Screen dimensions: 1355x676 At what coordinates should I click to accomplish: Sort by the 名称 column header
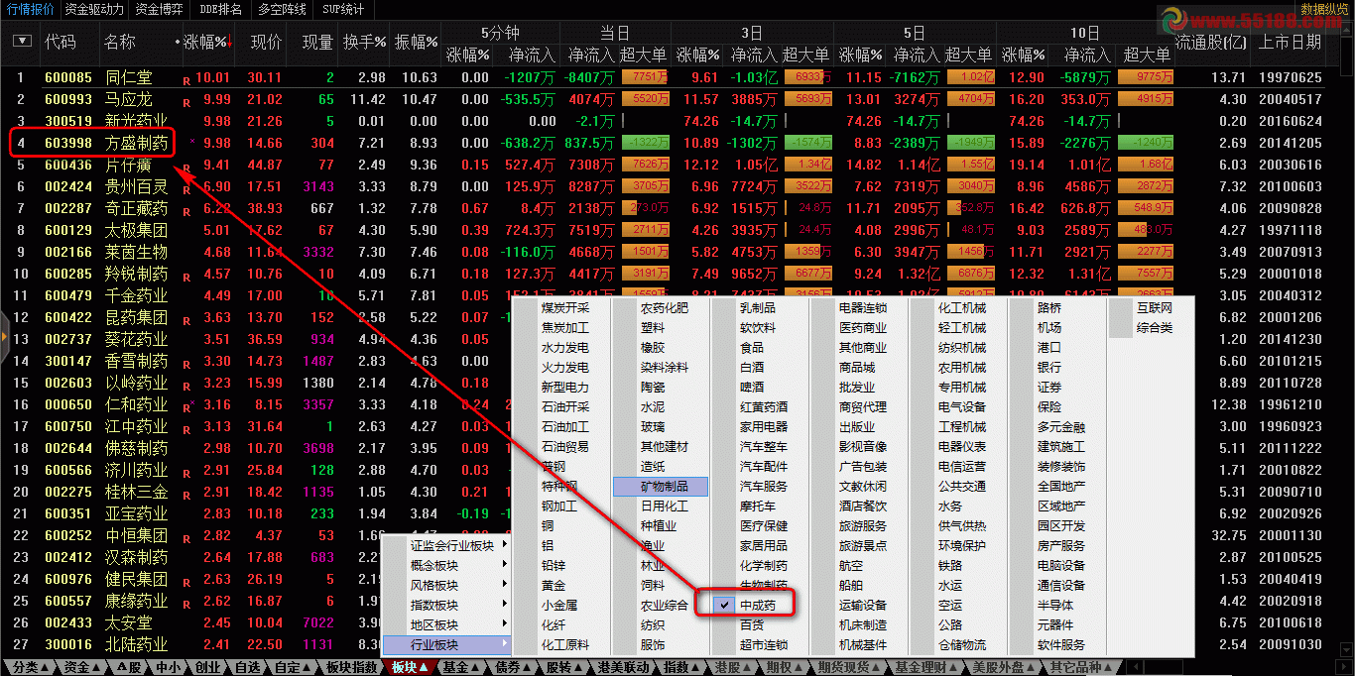tap(120, 43)
